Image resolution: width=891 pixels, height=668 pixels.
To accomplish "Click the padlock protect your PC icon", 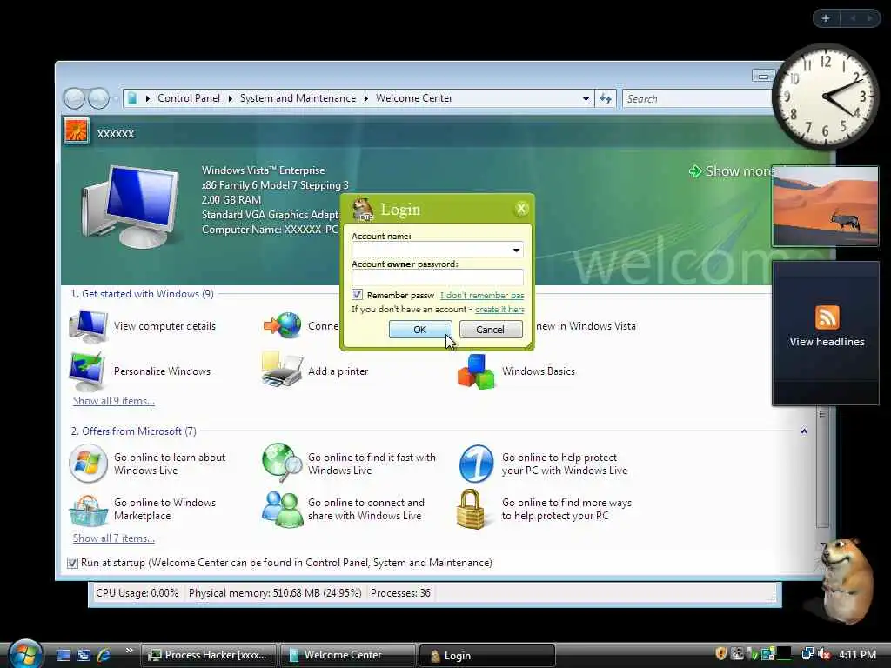I will [471, 509].
